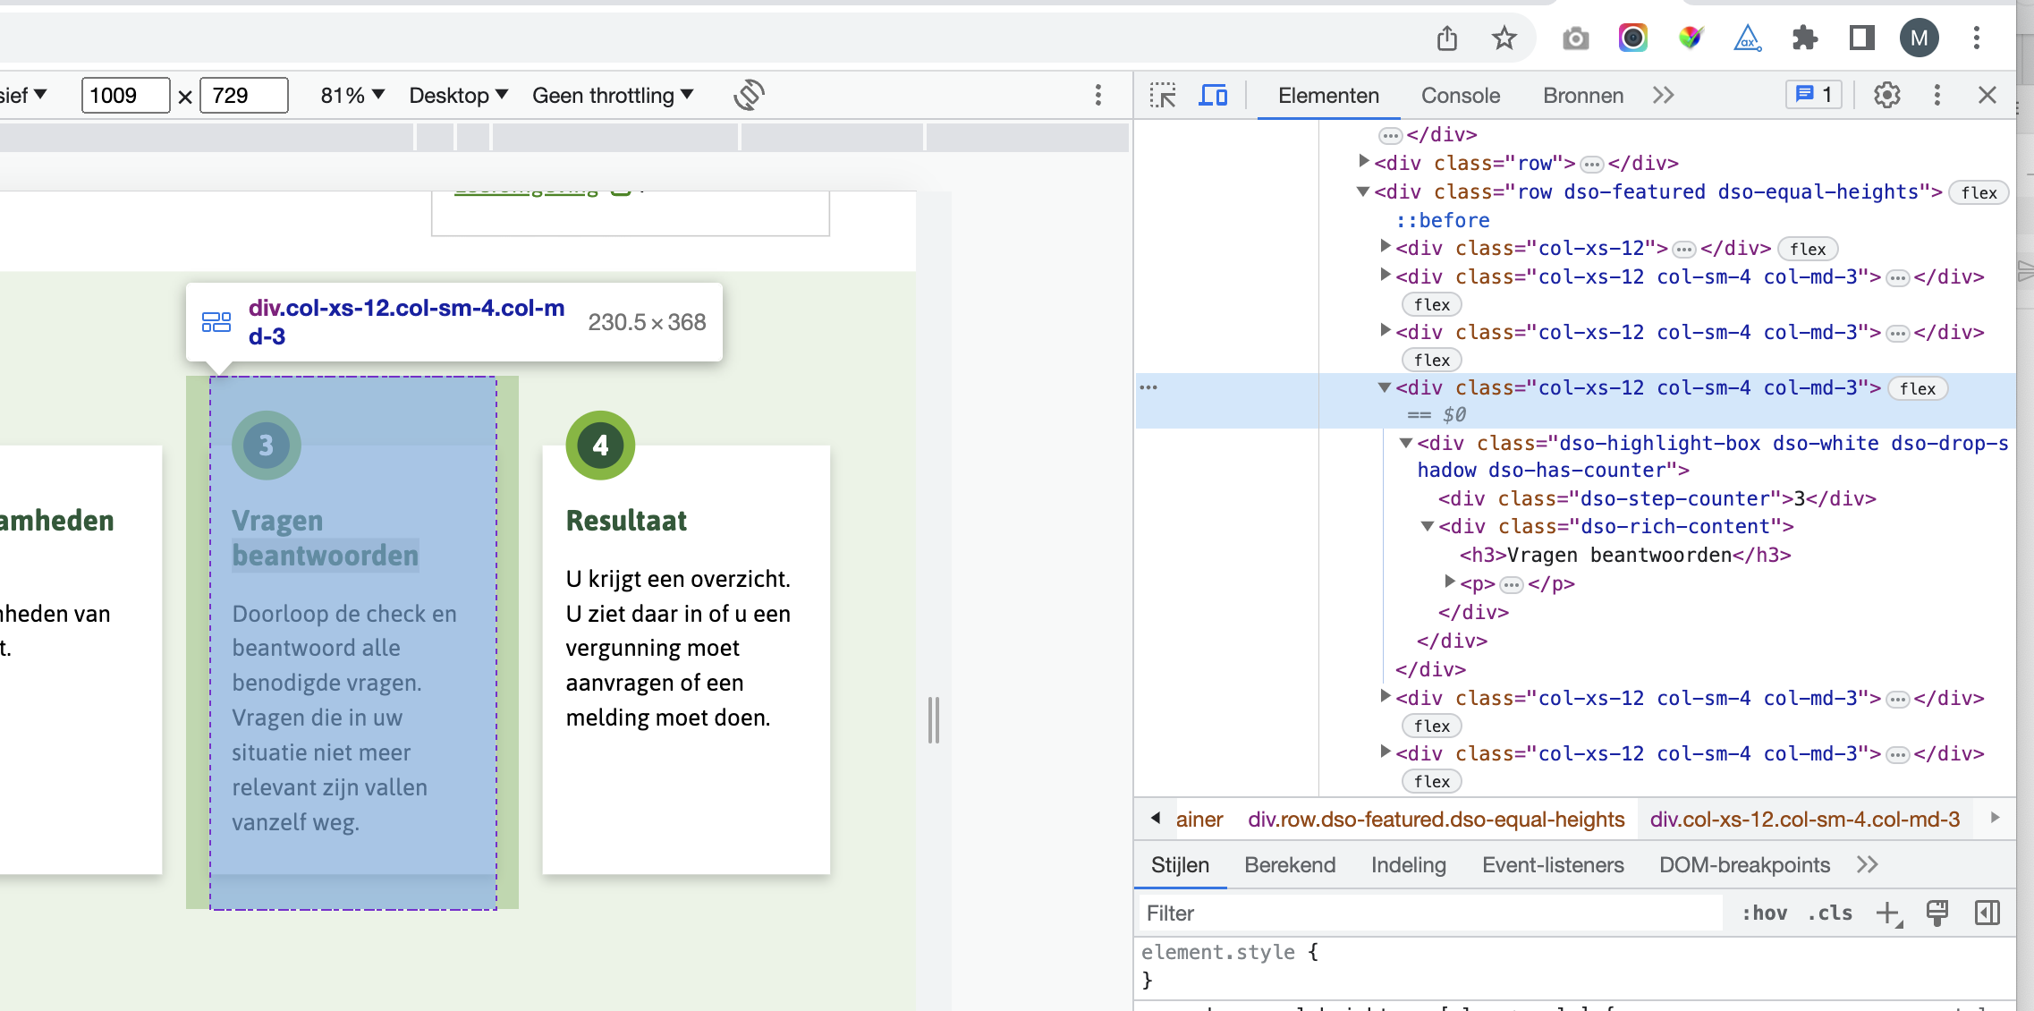Open the Geen throttling dropdown
Image resolution: width=2034 pixels, height=1011 pixels.
pos(613,95)
